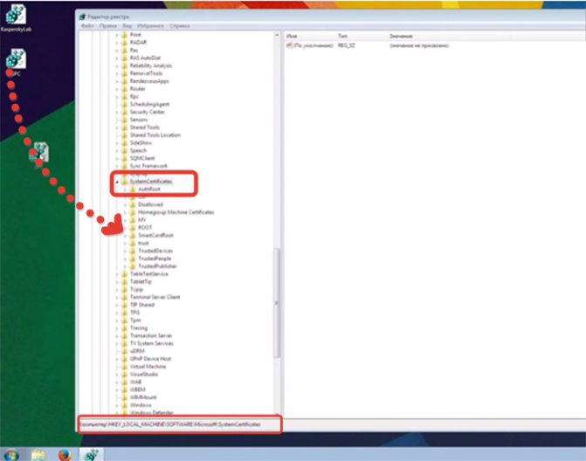Click the TableTextService folder icon
The image size is (586, 461).
125,274
